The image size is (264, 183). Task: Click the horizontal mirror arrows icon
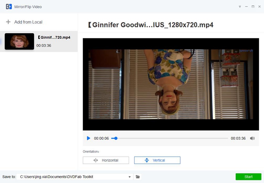[95, 160]
